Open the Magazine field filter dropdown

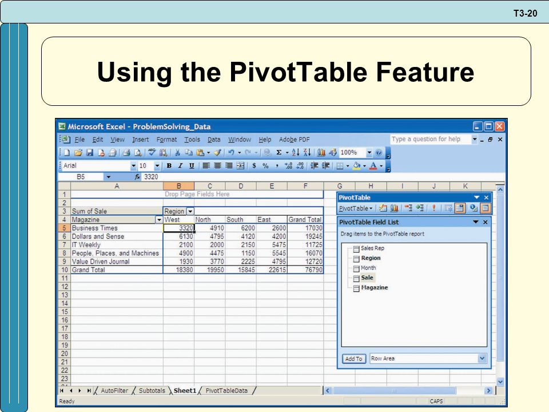(x=159, y=220)
